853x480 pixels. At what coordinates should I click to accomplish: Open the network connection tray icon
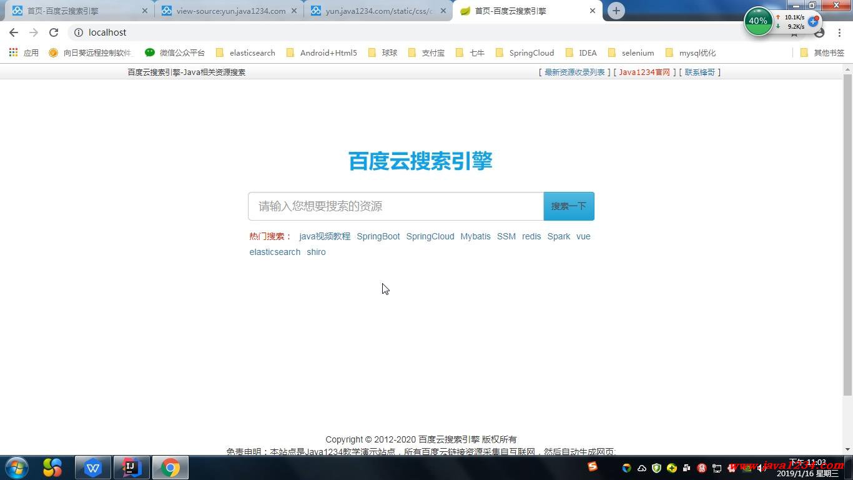tap(717, 468)
